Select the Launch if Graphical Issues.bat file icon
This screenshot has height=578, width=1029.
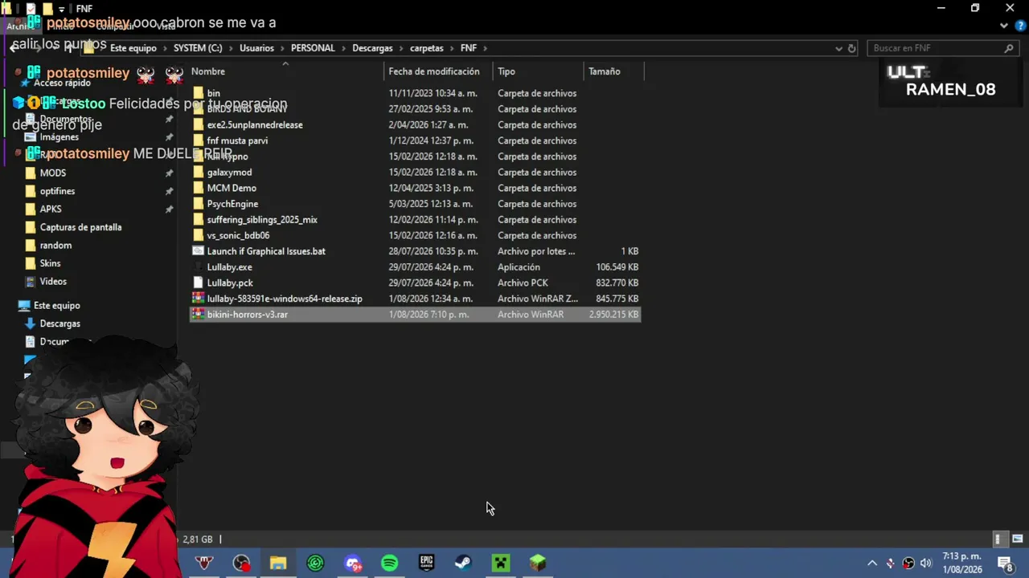tap(199, 251)
